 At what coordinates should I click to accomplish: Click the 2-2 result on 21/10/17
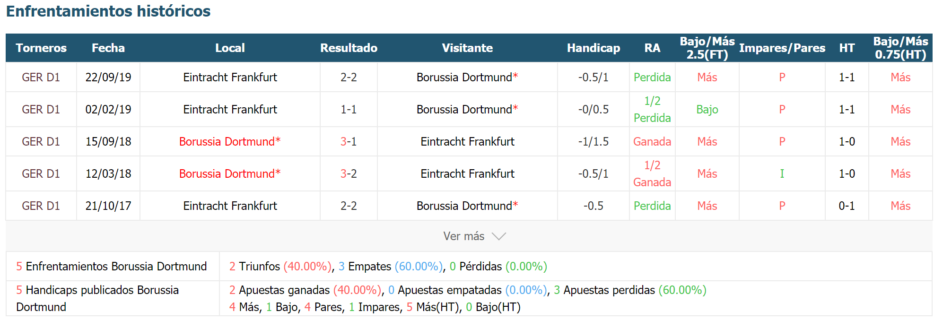[x=349, y=206]
